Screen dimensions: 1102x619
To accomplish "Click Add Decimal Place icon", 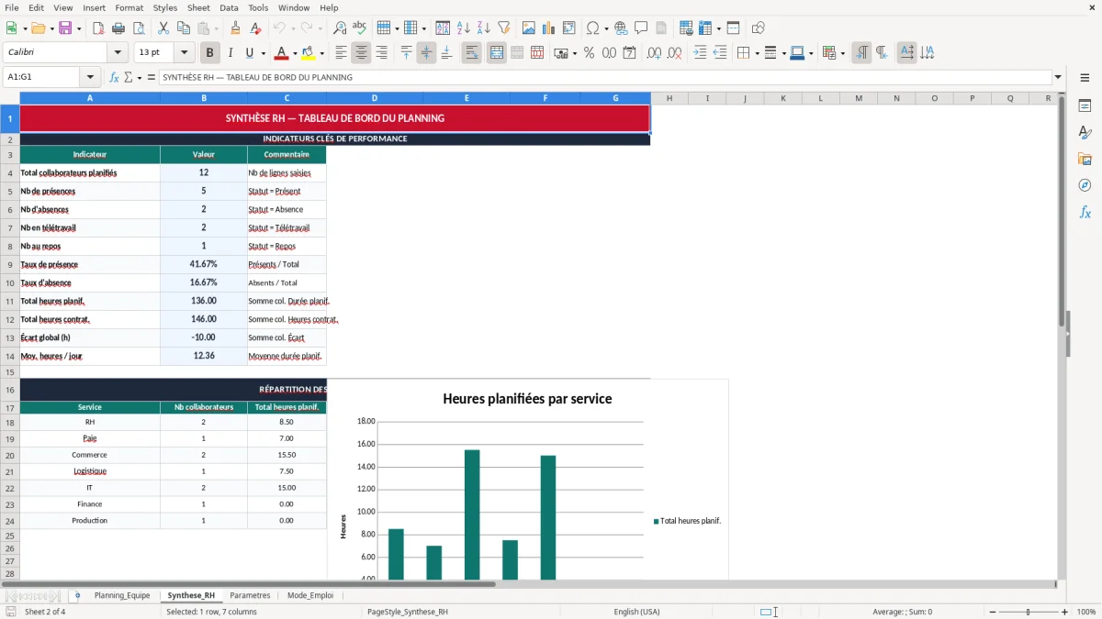I will 655,53.
